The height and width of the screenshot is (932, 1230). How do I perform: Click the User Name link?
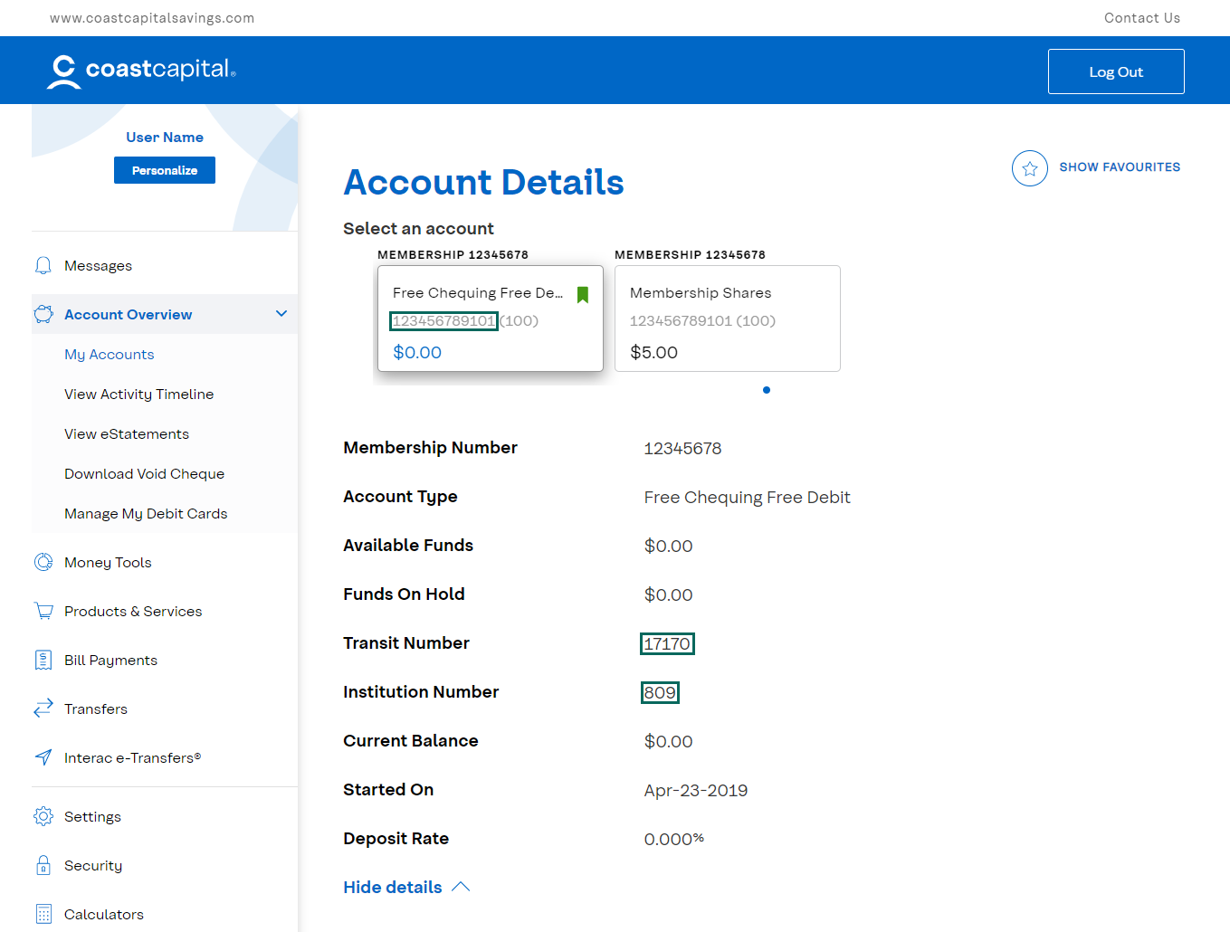click(165, 137)
